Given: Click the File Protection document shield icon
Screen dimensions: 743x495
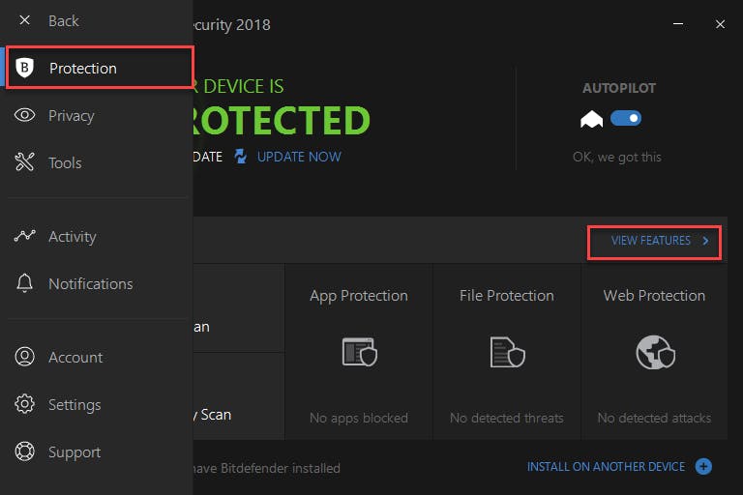Looking at the screenshot, I should [508, 352].
